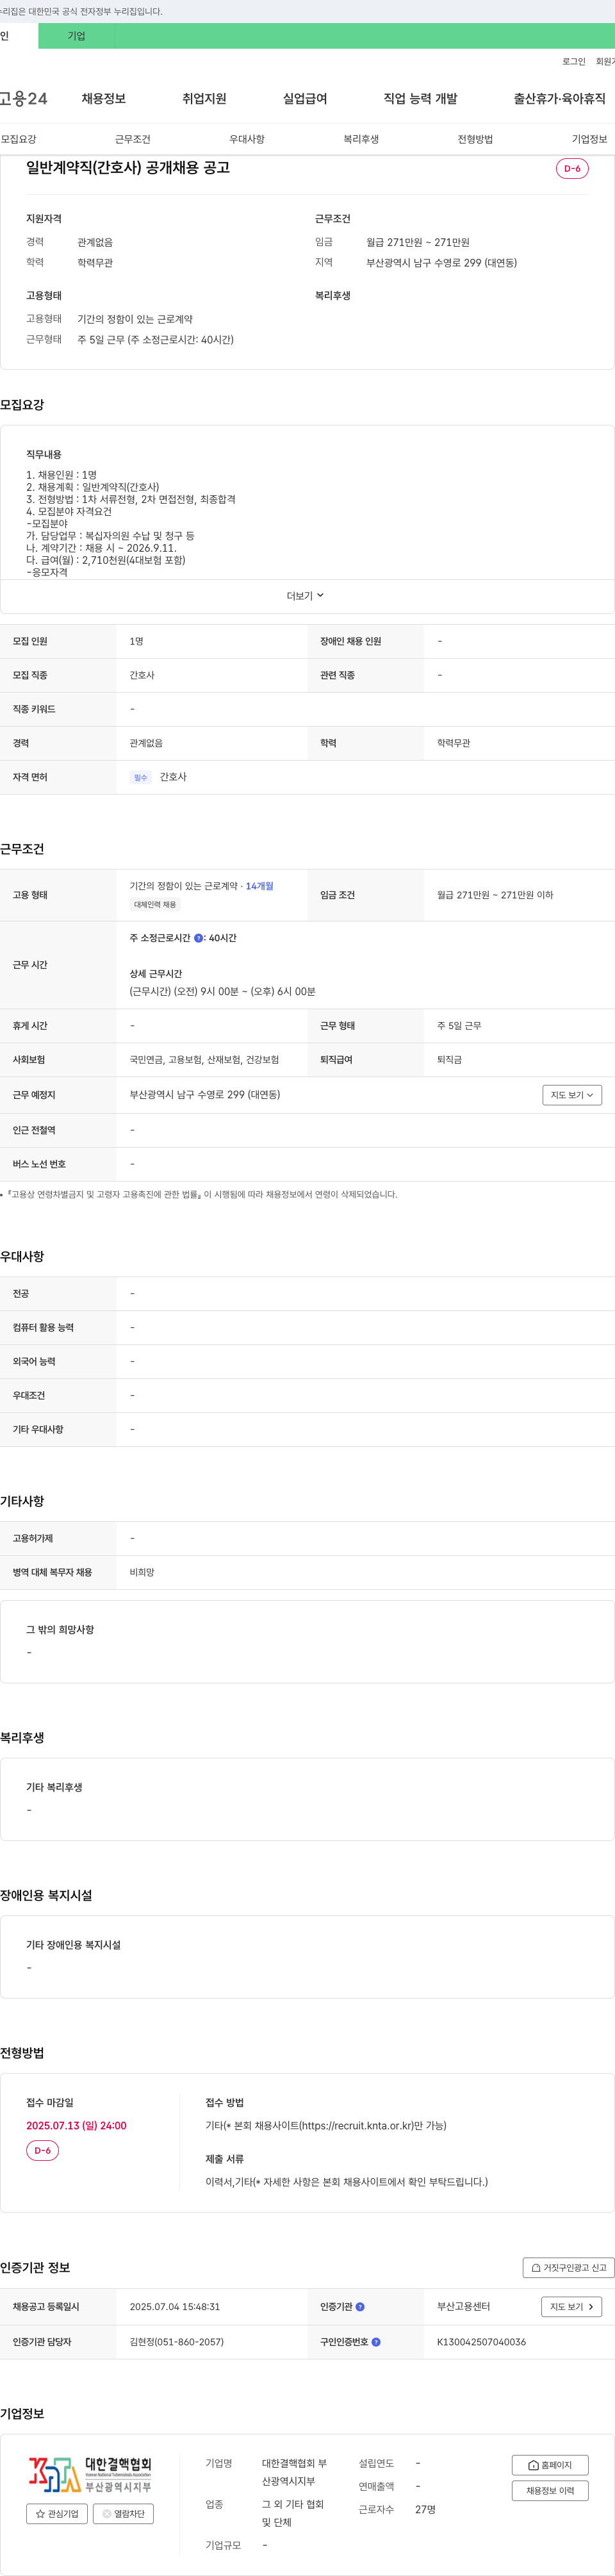Click the 대한결핵협회 company logo

[x=89, y=2475]
